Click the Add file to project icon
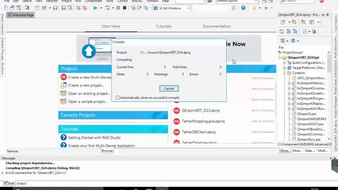 [78, 8]
